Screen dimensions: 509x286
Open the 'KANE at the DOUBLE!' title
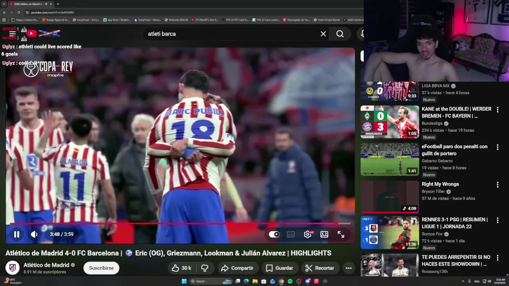[457, 112]
